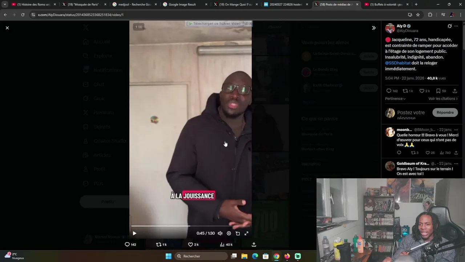
Task: Open Microsoft Edge from taskbar
Action: 255,256
